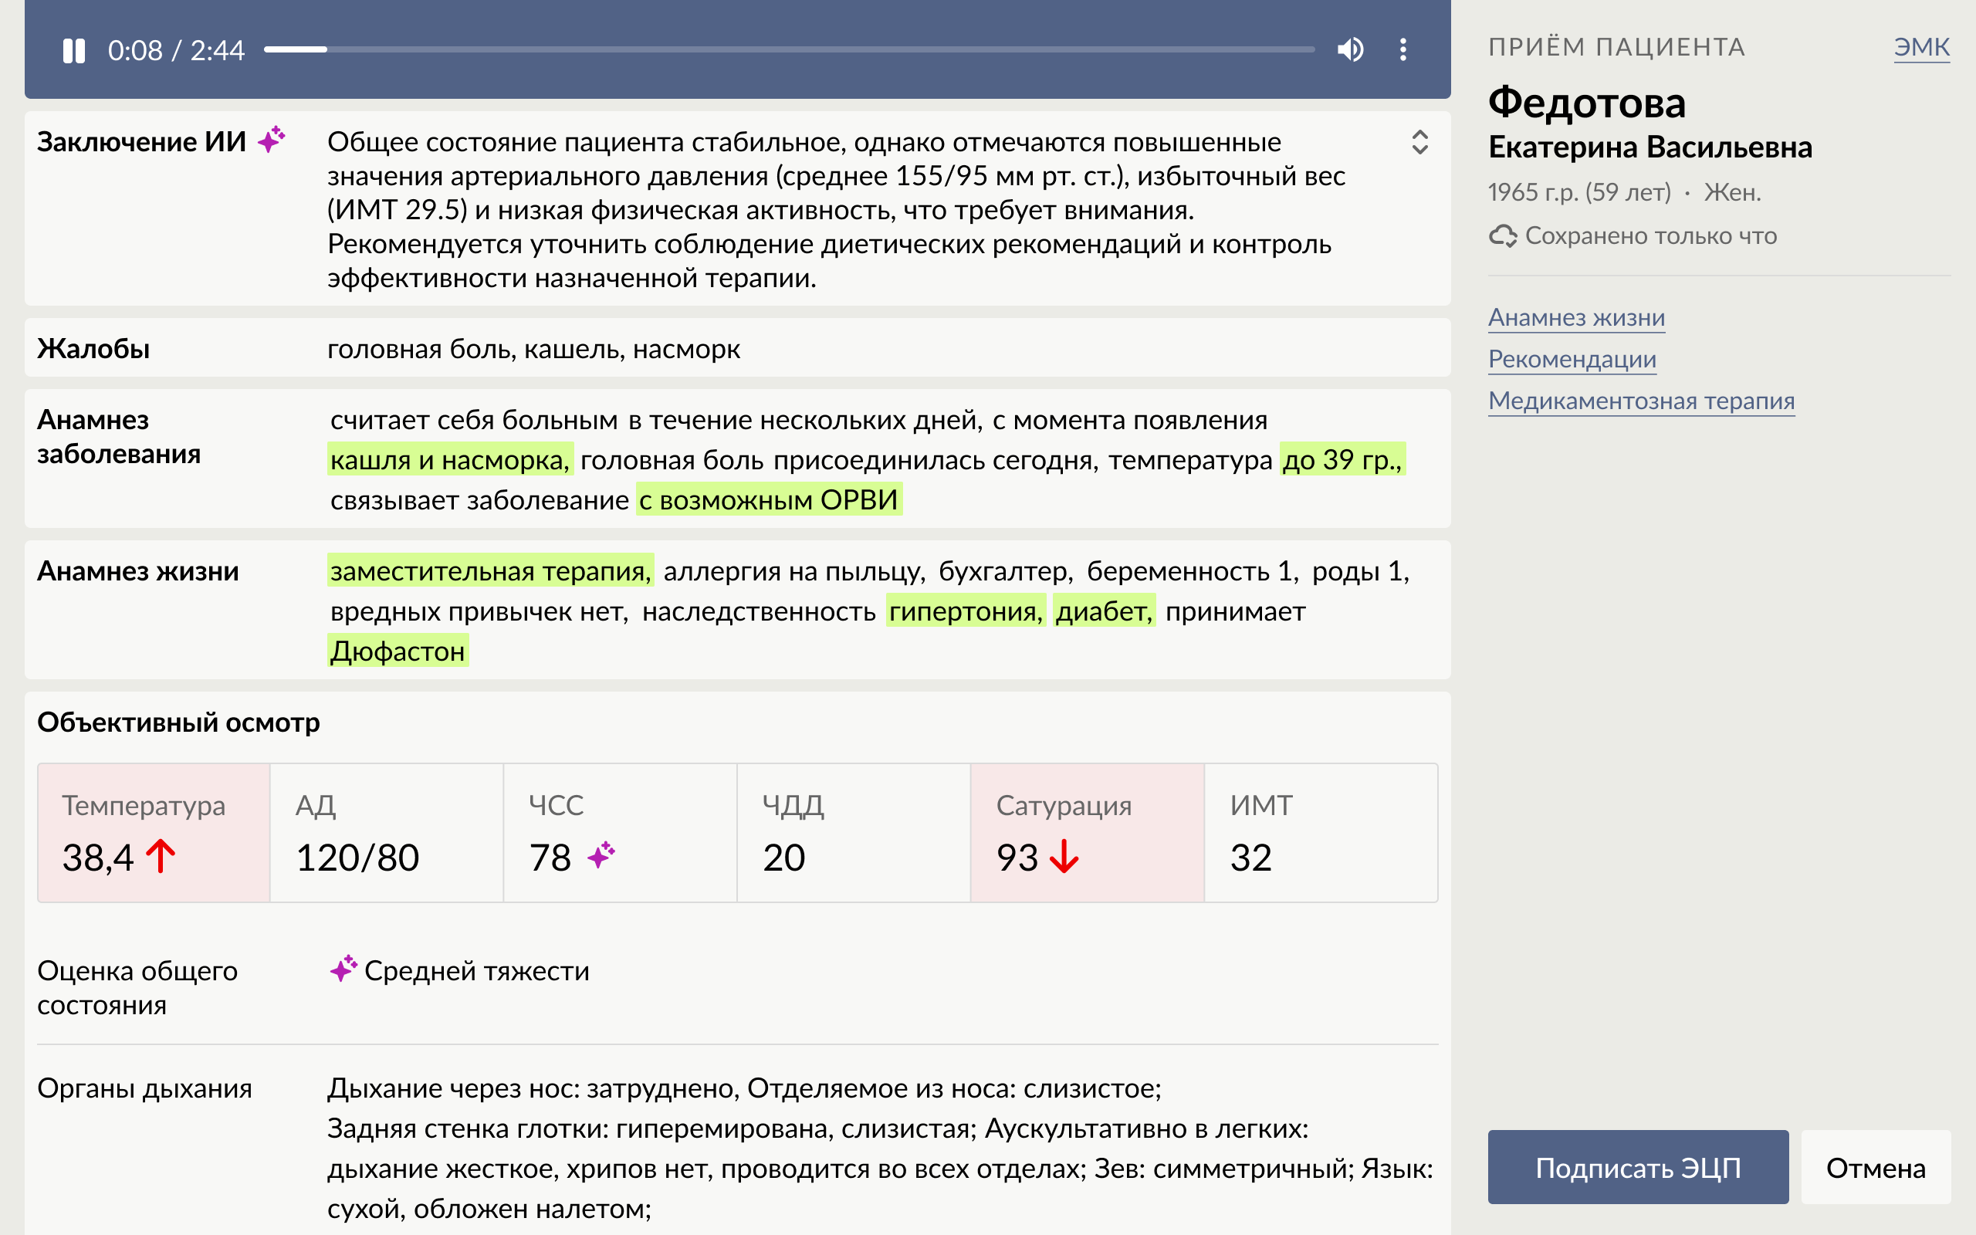This screenshot has height=1235, width=1976.
Task: Select the highlighted word гипертония
Action: point(965,611)
